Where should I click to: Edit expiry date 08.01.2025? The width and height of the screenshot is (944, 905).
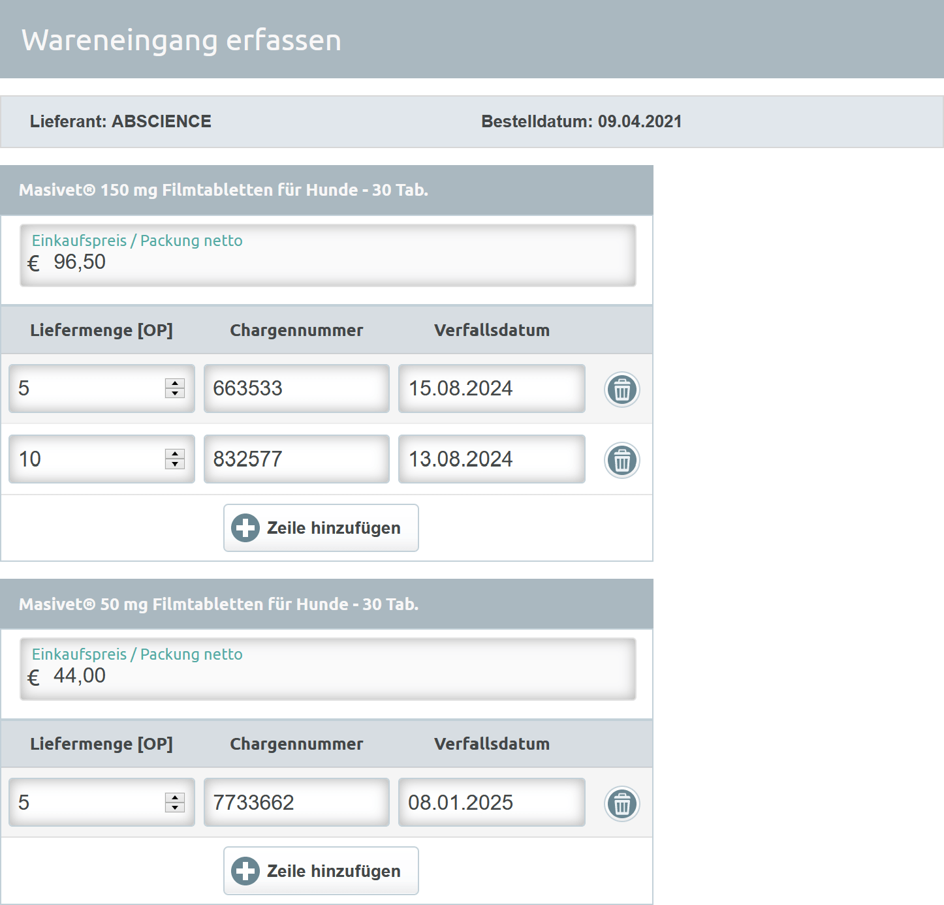point(492,802)
